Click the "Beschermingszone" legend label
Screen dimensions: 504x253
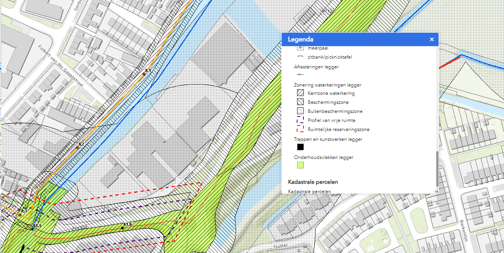(328, 102)
